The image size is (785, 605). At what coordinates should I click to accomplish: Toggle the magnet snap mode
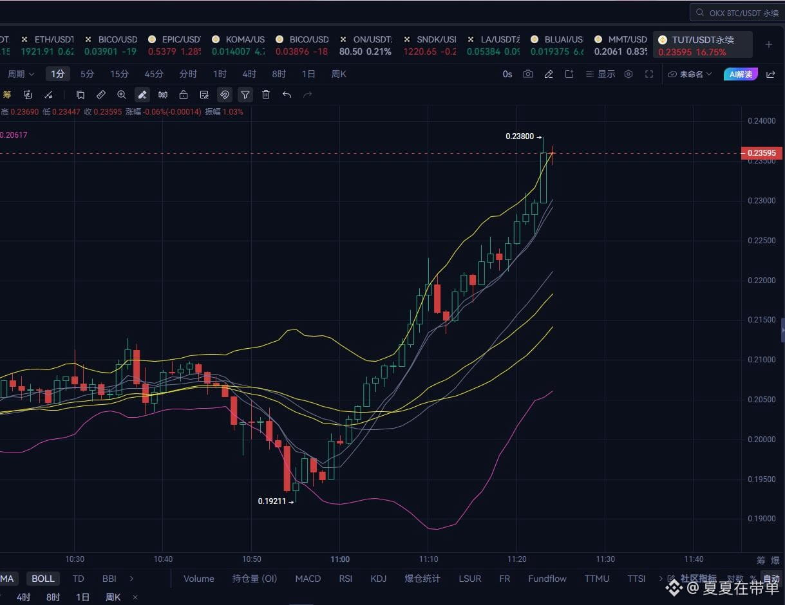(225, 95)
